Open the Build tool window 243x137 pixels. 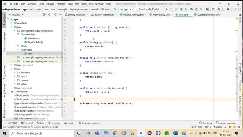click(x=41, y=123)
